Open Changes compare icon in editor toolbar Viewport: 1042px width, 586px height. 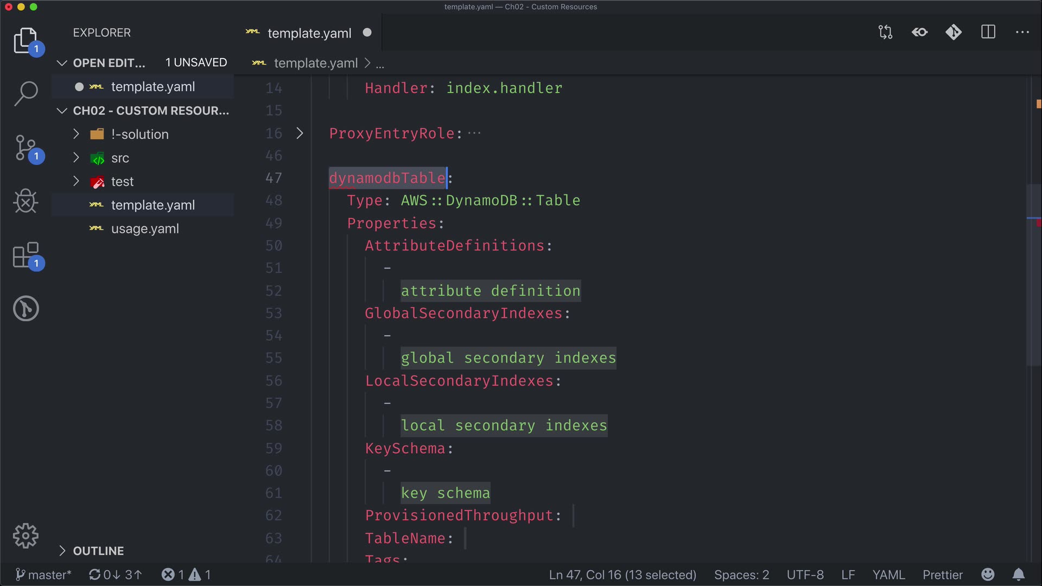885,32
